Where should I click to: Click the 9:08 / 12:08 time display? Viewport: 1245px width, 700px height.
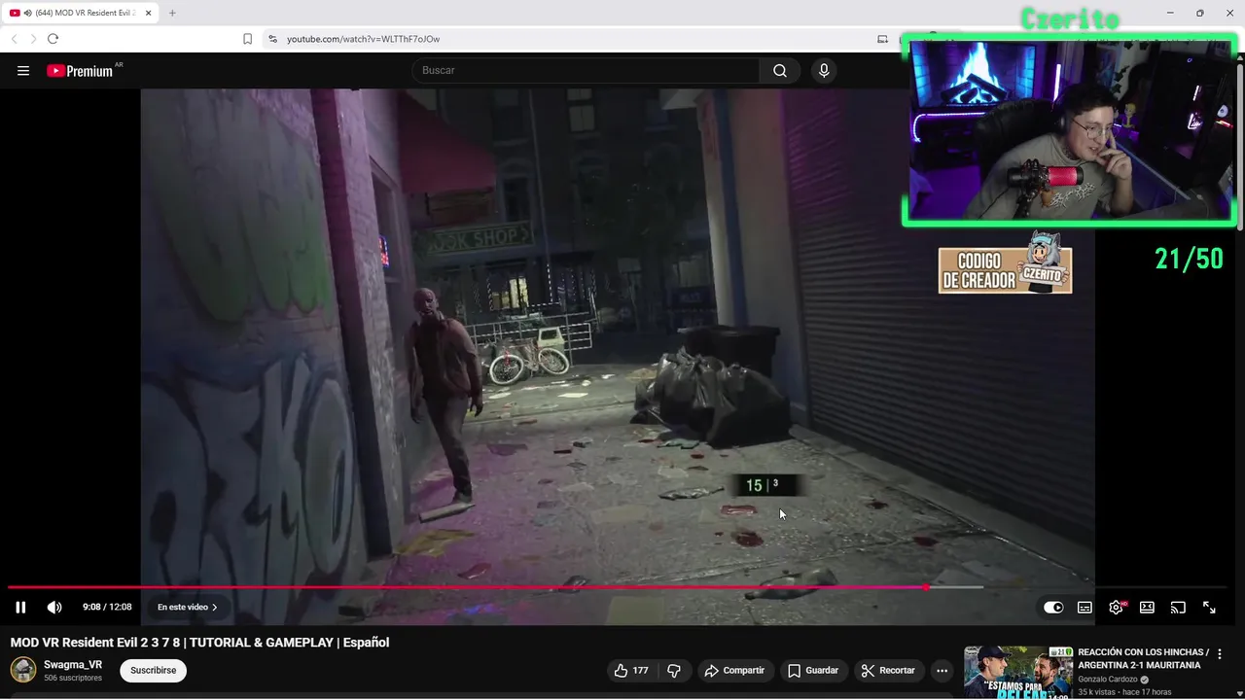coord(107,608)
